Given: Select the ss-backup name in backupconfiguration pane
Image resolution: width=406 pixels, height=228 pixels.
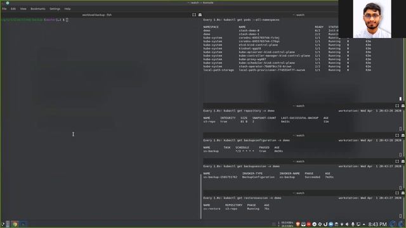Looking at the screenshot, I should [211, 151].
